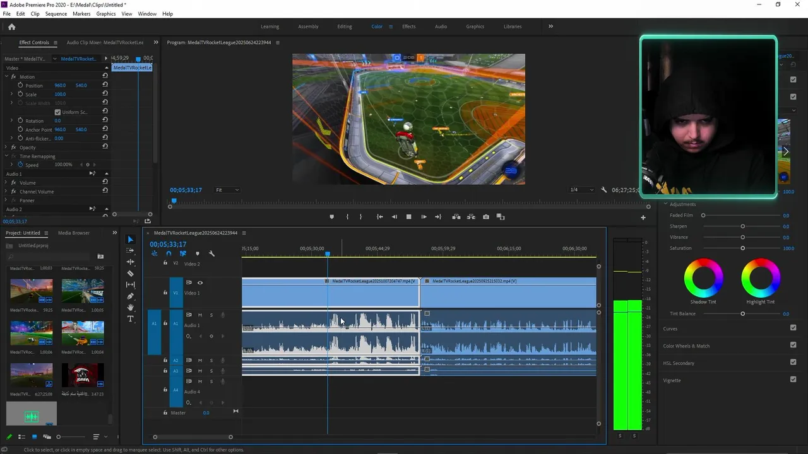Screen dimensions: 808x454
Task: Disable HSL Secondary checkbox
Action: [x=793, y=363]
